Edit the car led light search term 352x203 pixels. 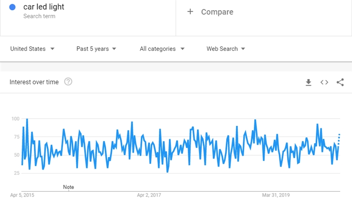click(44, 7)
